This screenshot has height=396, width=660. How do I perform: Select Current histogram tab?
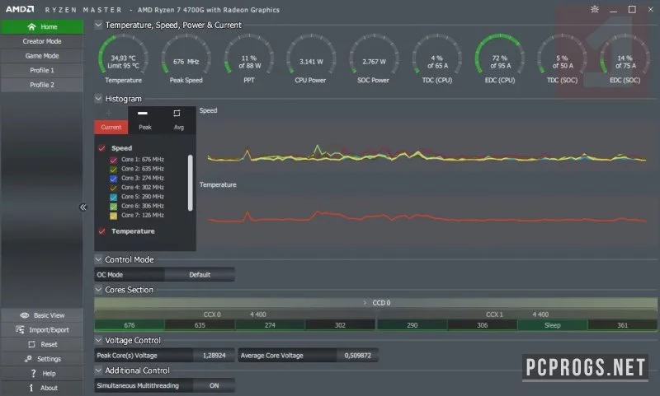tap(111, 128)
